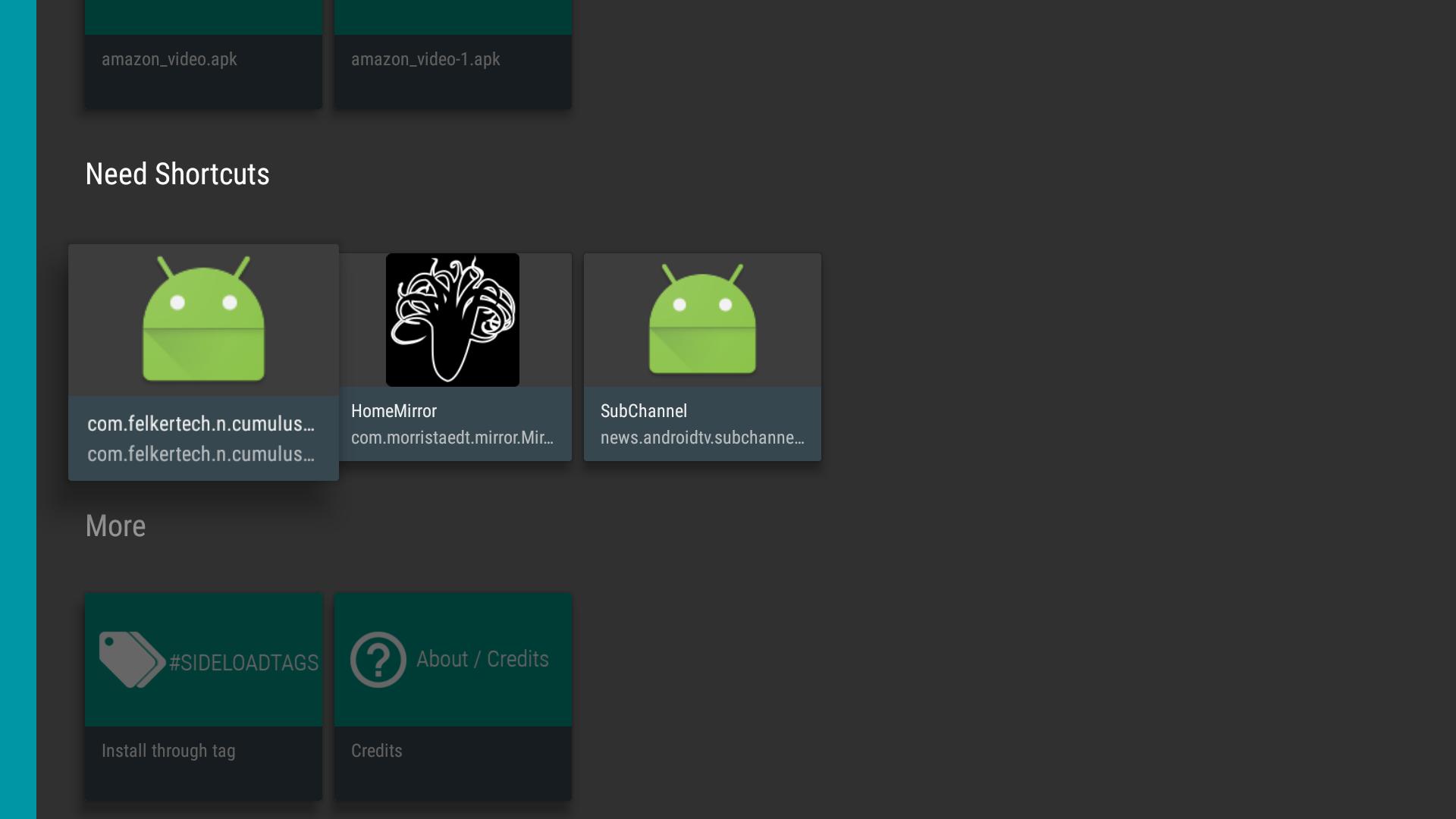Click the About / Credits banner text

[x=482, y=659]
